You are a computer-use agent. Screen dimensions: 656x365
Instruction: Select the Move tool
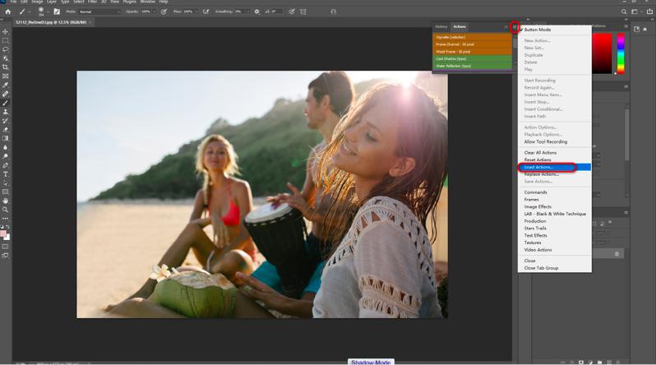tap(6, 32)
